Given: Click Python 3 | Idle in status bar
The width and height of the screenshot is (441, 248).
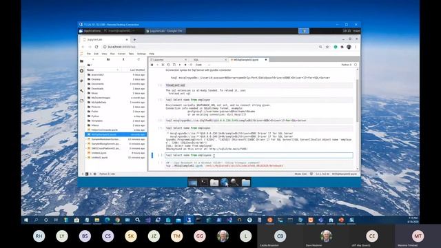Looking at the screenshot, I should click(107, 174).
